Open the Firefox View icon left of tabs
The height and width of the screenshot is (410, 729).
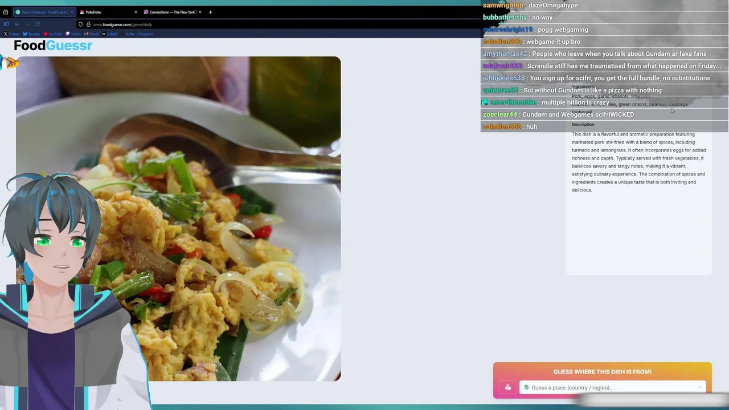click(x=6, y=12)
